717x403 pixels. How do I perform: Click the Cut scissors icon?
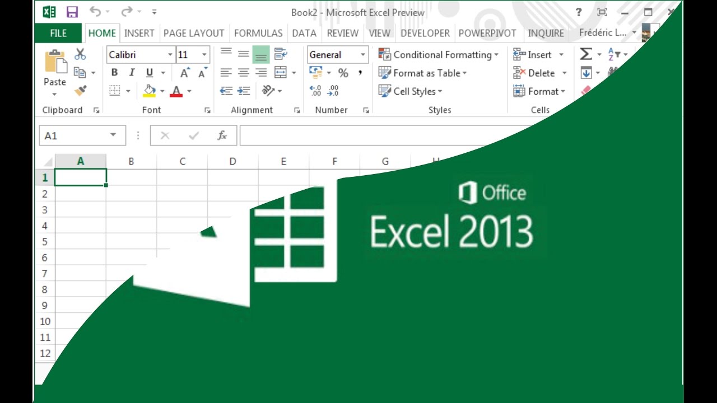[x=80, y=54]
